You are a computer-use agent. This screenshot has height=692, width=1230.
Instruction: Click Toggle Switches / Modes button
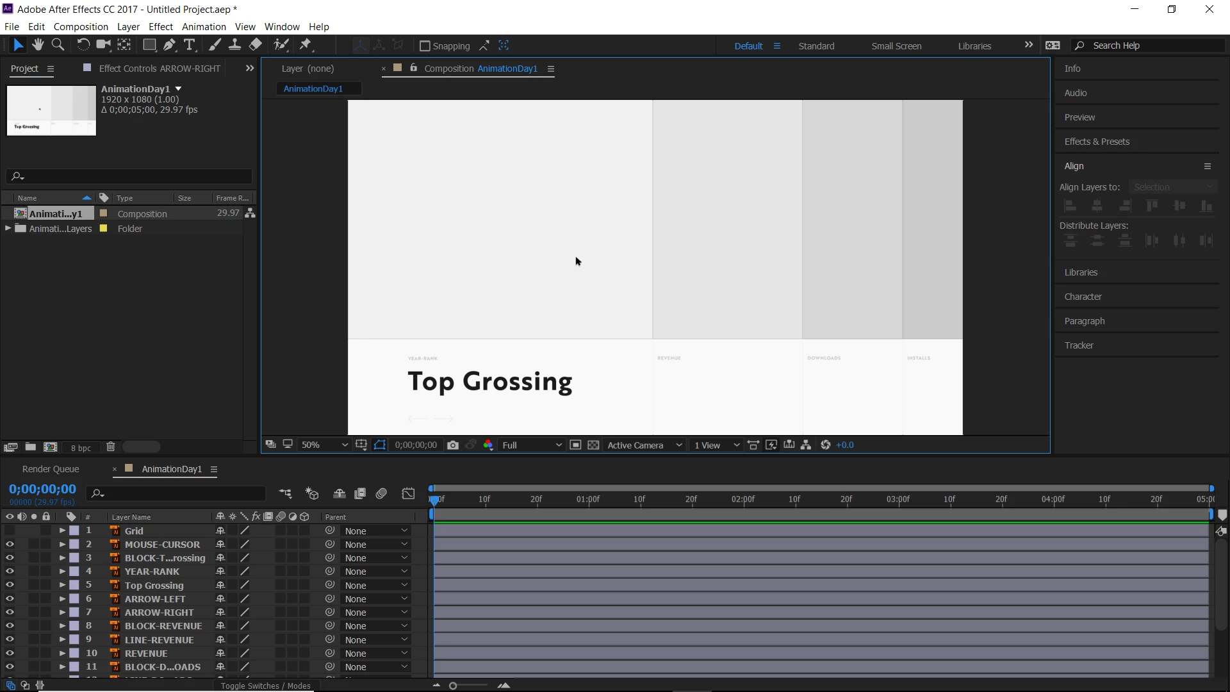265,686
